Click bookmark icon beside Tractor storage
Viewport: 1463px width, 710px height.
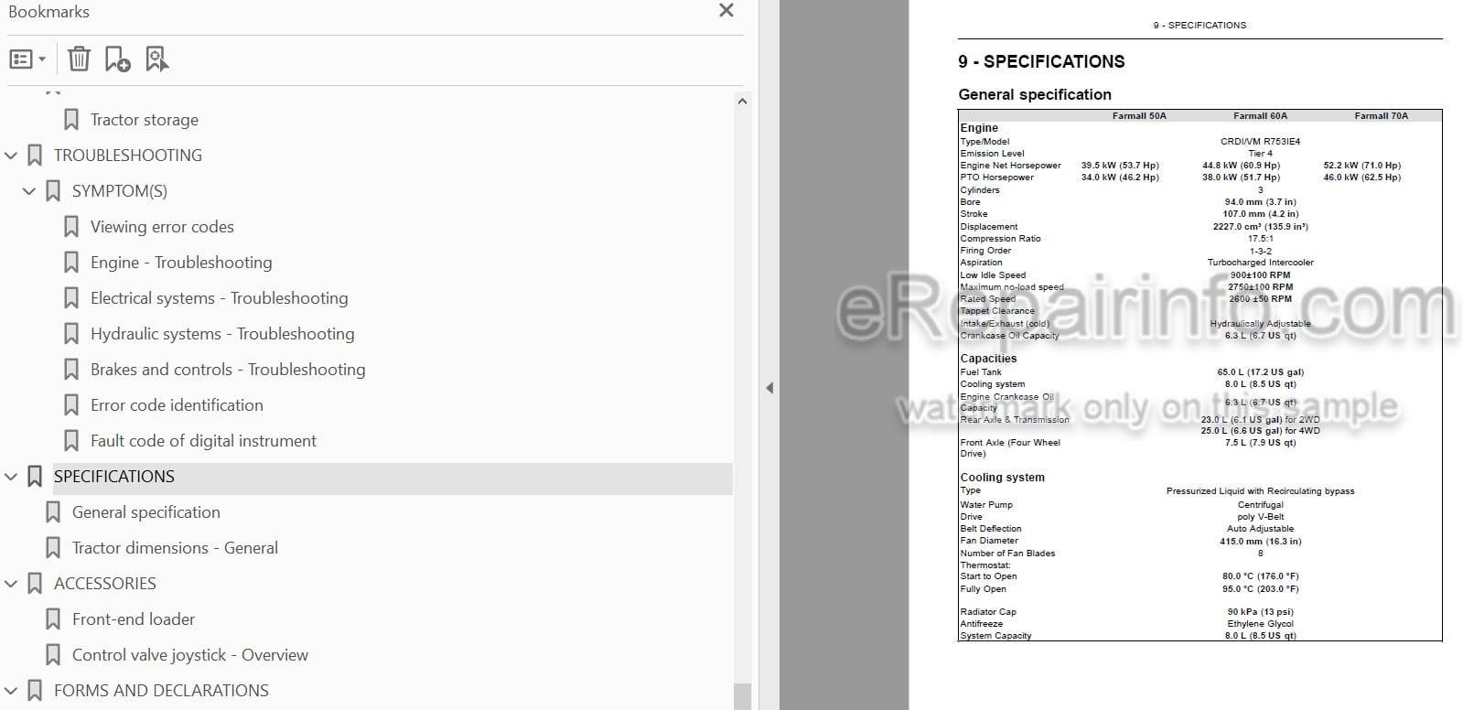pyautogui.click(x=71, y=120)
